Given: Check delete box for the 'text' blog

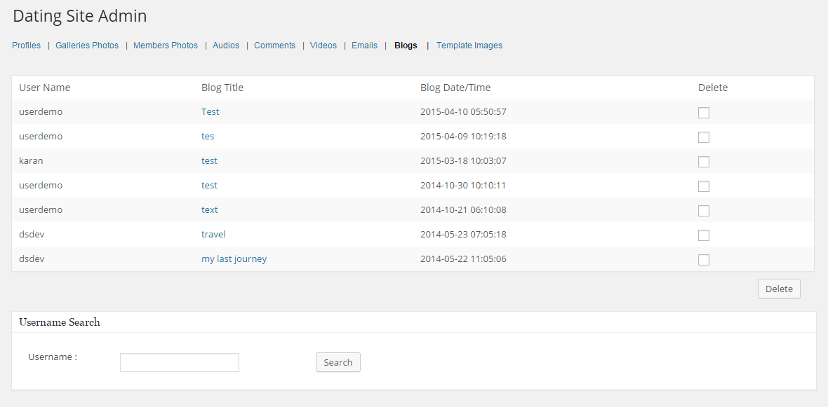Looking at the screenshot, I should 703,211.
